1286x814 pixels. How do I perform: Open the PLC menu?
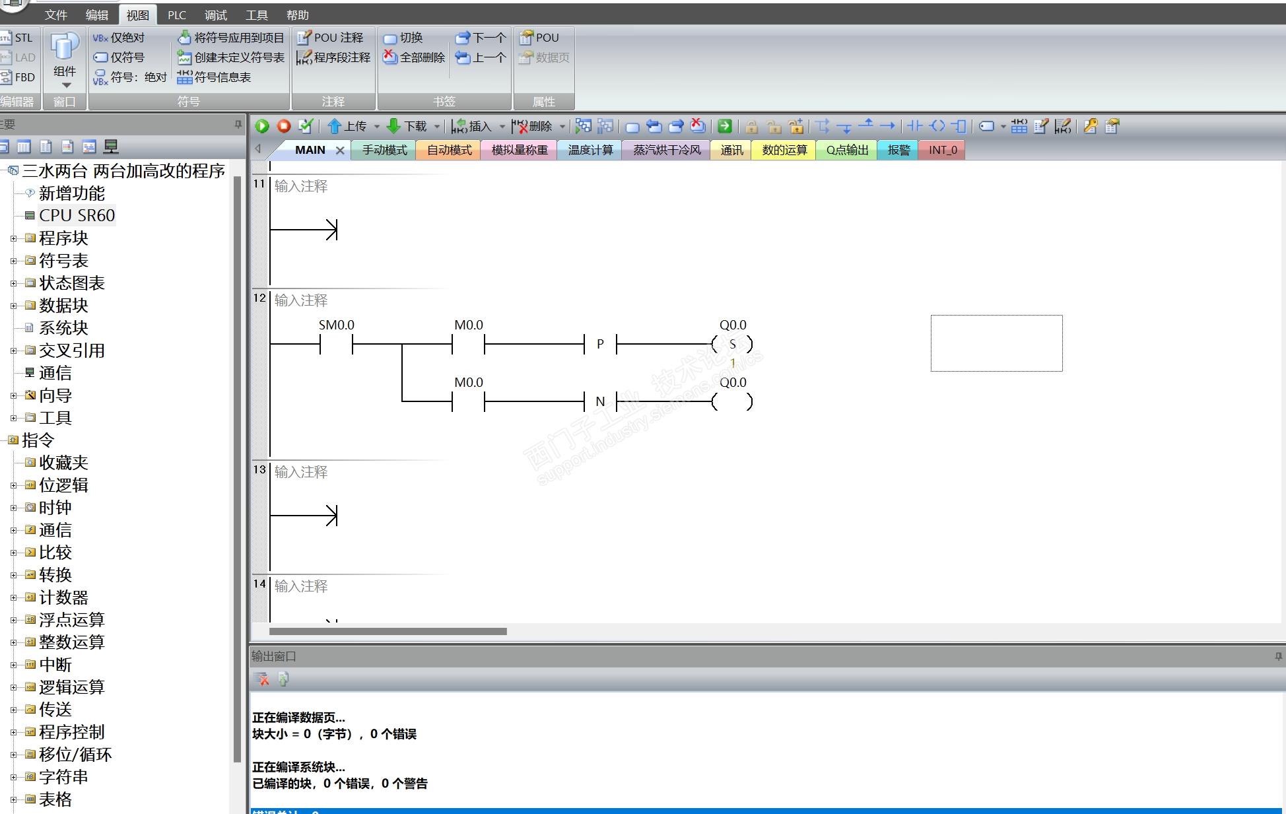[x=176, y=15]
